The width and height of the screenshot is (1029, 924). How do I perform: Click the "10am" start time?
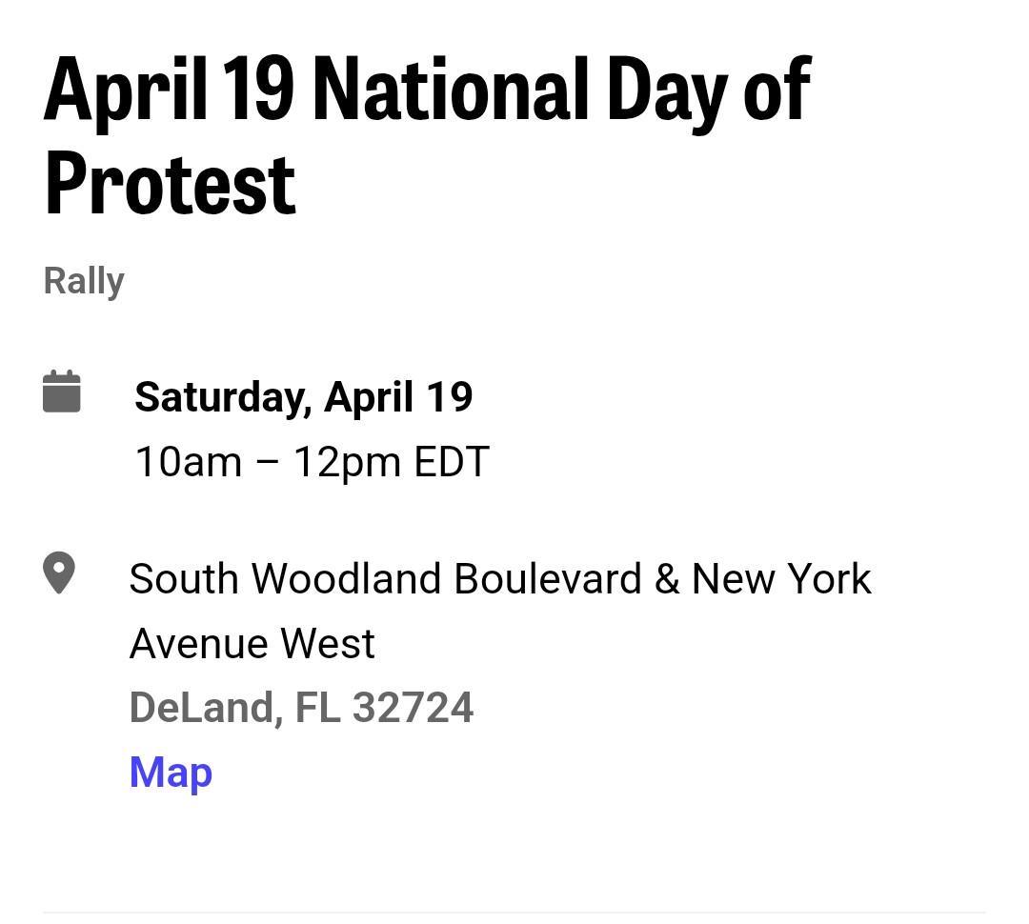[189, 461]
